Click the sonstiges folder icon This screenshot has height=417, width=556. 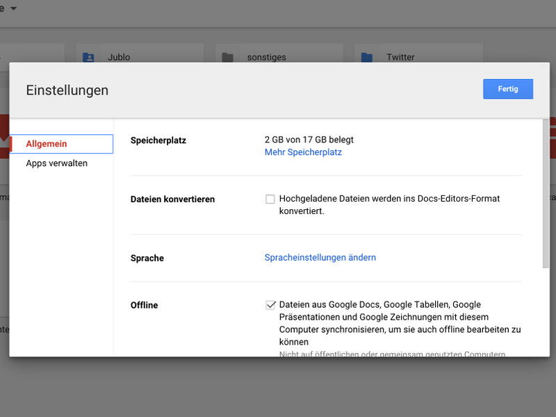click(228, 57)
